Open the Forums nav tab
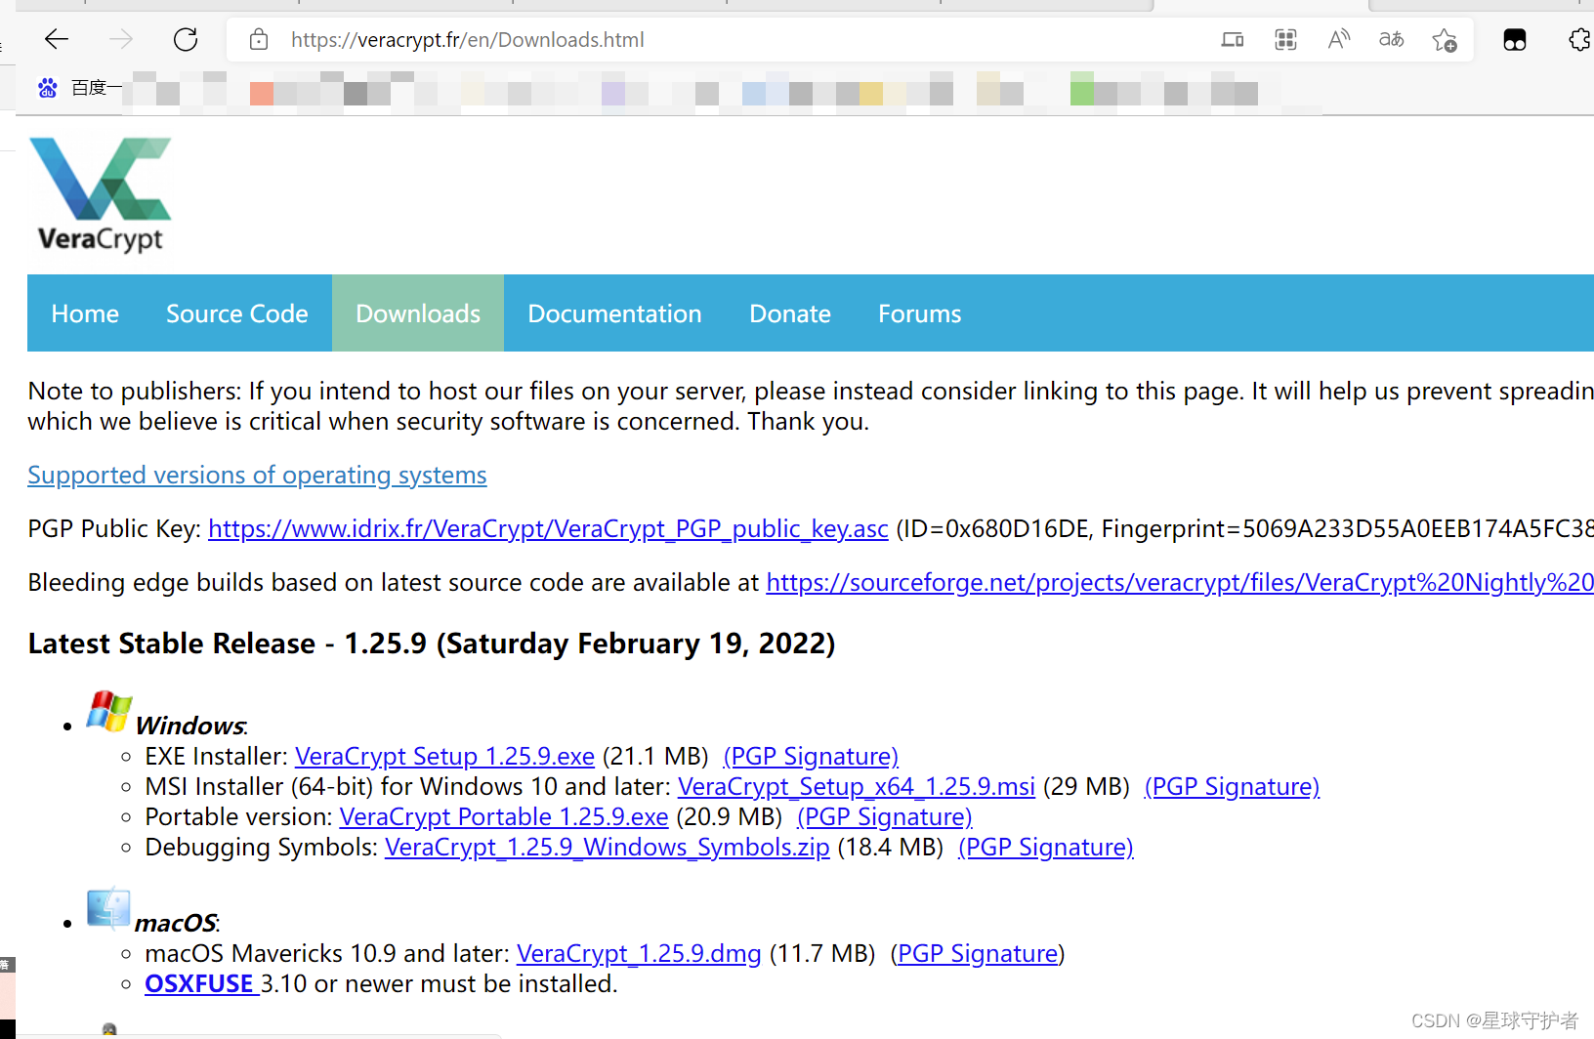Image resolution: width=1594 pixels, height=1039 pixels. [x=919, y=313]
